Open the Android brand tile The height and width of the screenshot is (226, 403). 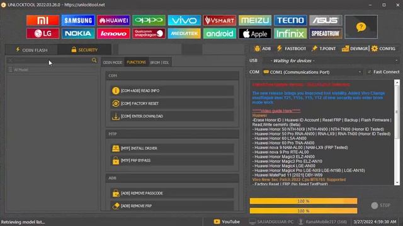220,33
